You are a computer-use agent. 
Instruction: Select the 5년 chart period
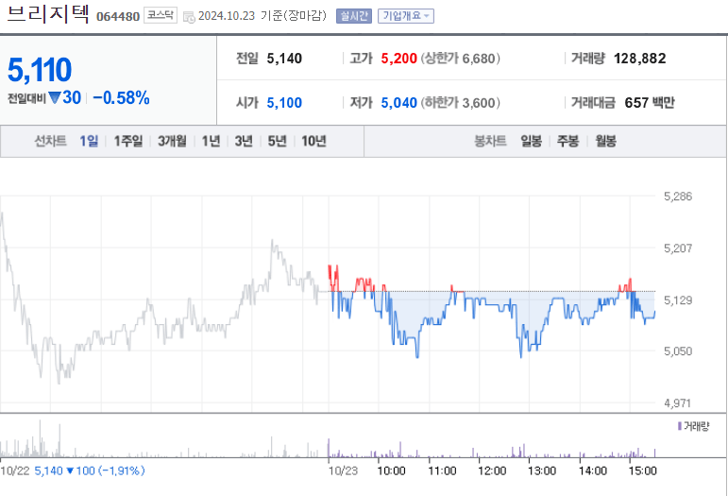278,141
